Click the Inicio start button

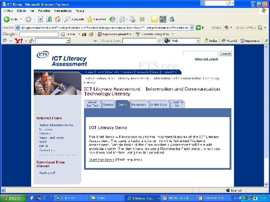click(x=13, y=198)
